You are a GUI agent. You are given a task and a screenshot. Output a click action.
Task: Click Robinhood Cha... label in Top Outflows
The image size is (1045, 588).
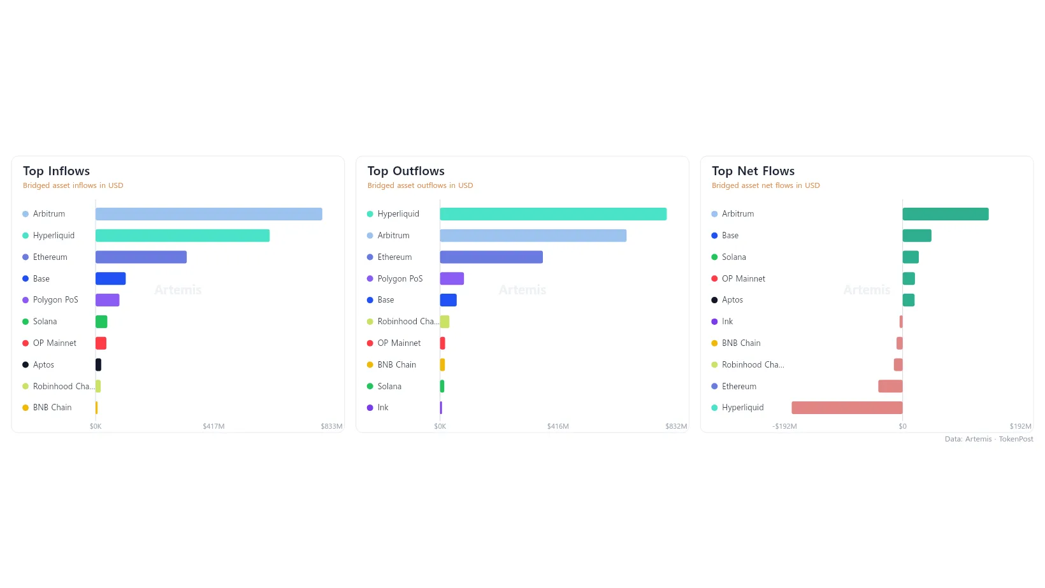pyautogui.click(x=408, y=322)
